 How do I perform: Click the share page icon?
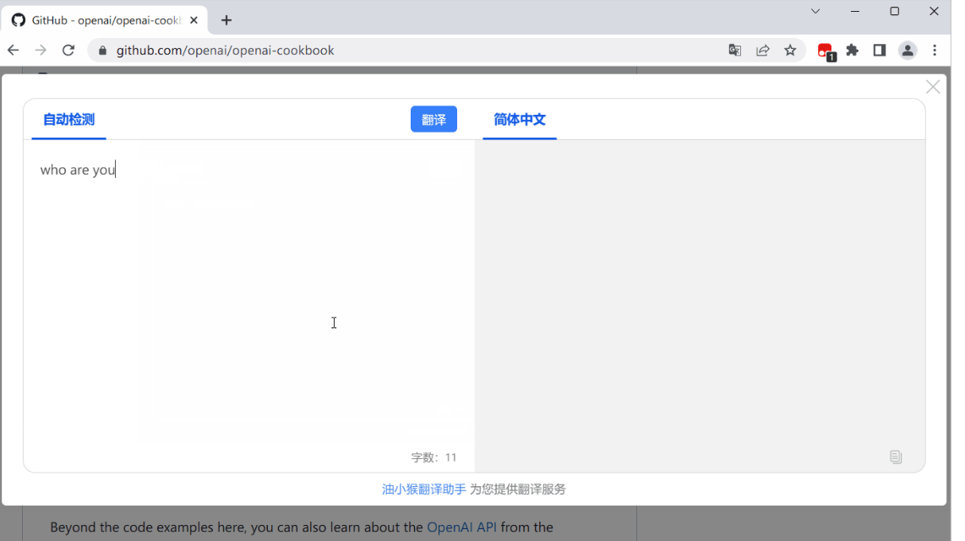pos(762,51)
